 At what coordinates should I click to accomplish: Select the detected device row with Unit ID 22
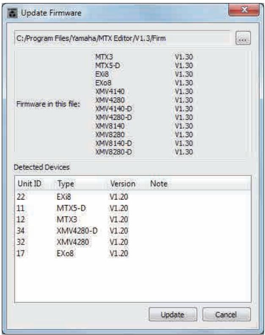click(133, 197)
